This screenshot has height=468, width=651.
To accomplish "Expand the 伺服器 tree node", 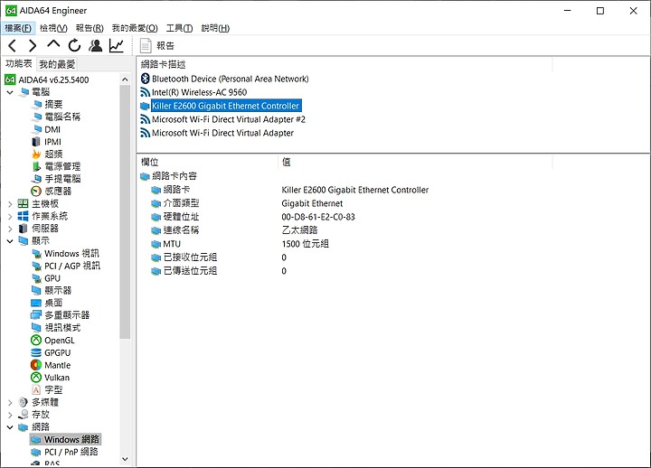I will pyautogui.click(x=10, y=229).
